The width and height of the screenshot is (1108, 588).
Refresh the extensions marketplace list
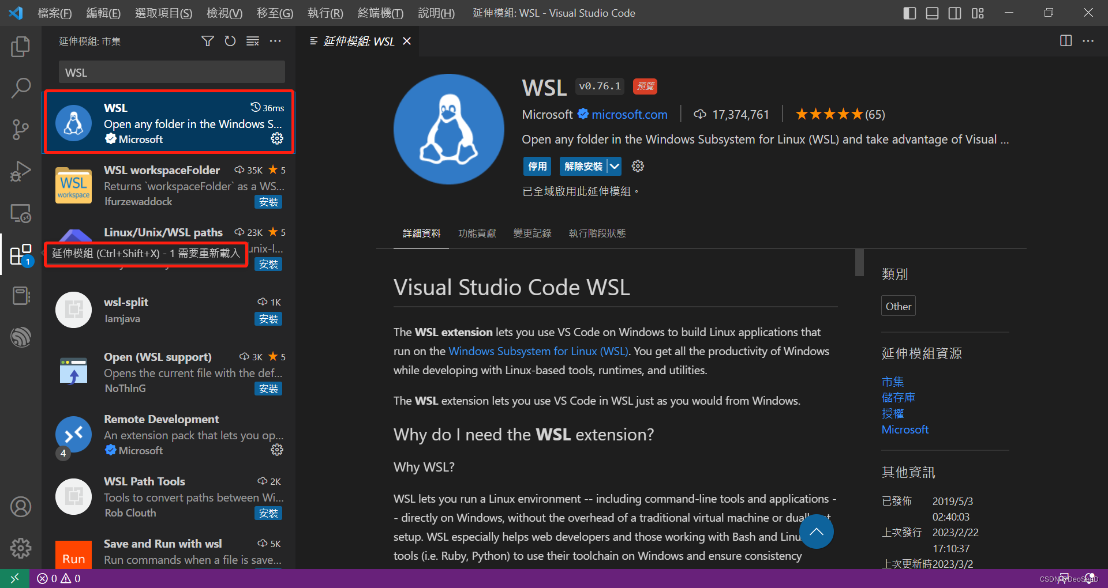230,41
